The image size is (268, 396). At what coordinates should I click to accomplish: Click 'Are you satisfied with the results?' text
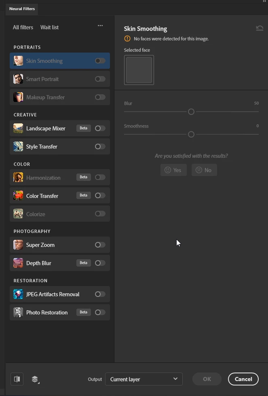click(191, 156)
